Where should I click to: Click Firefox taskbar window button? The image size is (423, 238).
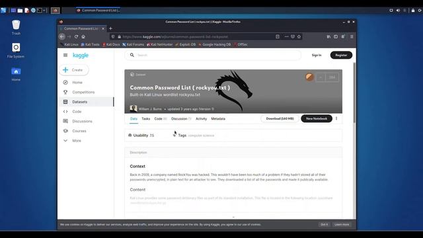point(98,11)
